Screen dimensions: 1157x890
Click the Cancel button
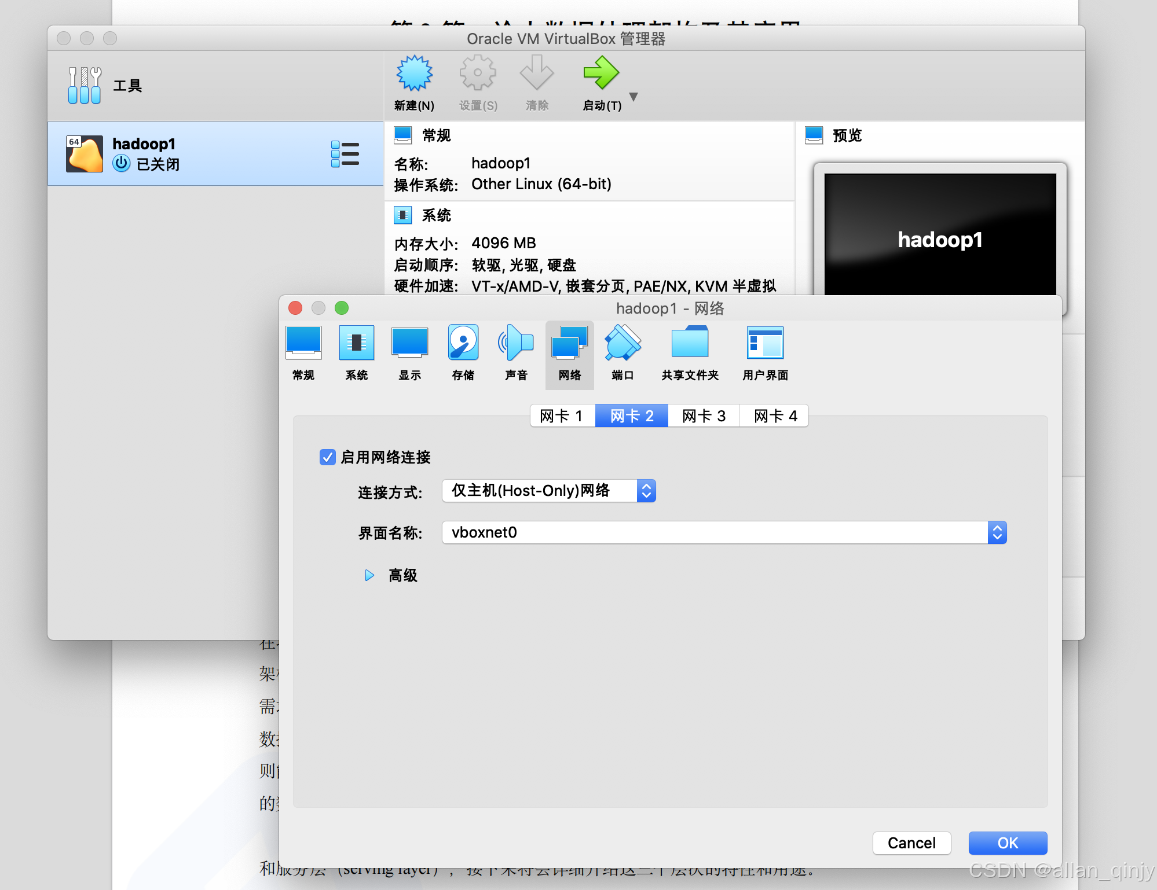coord(911,843)
